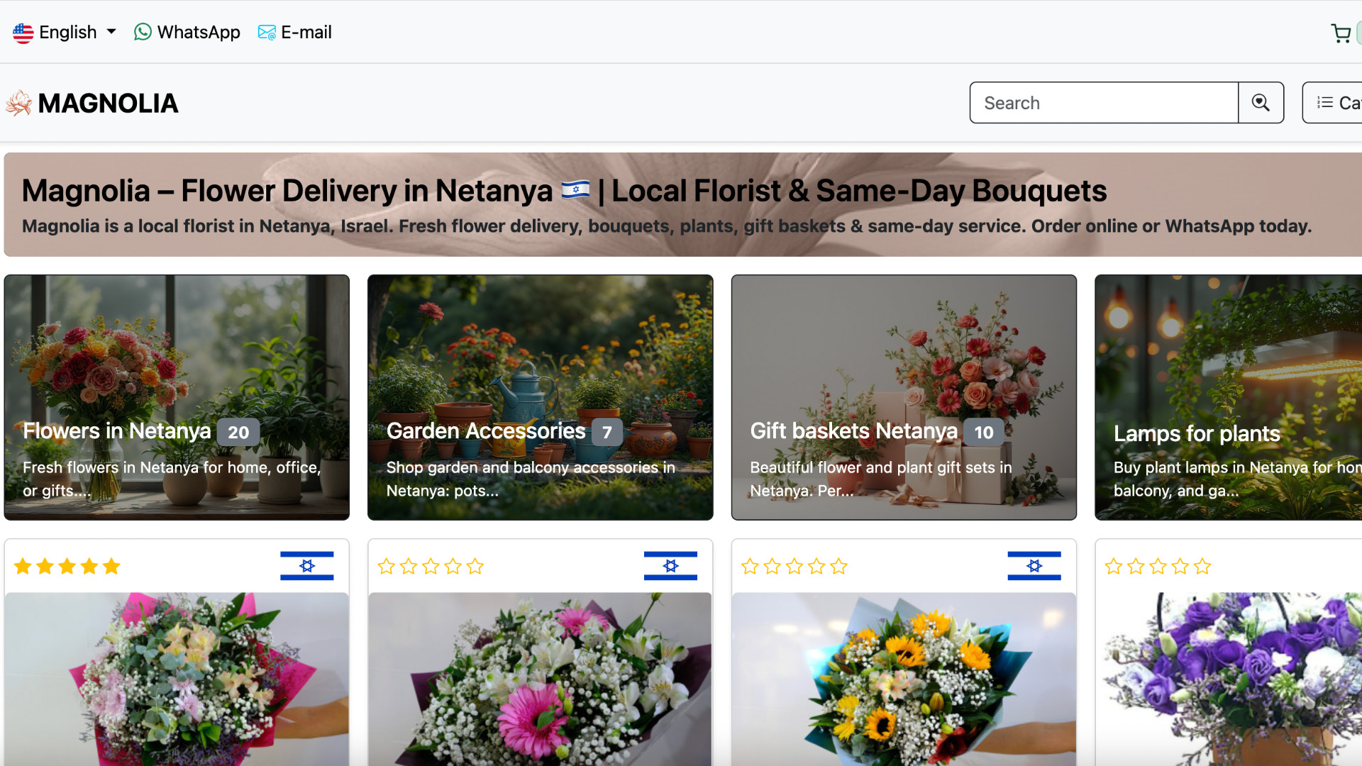
Task: Open the white and pink gerbera bouquet
Action: click(x=541, y=679)
